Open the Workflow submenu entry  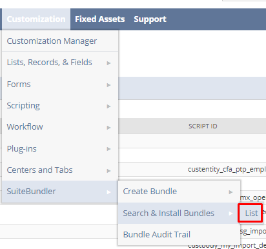[60, 127]
